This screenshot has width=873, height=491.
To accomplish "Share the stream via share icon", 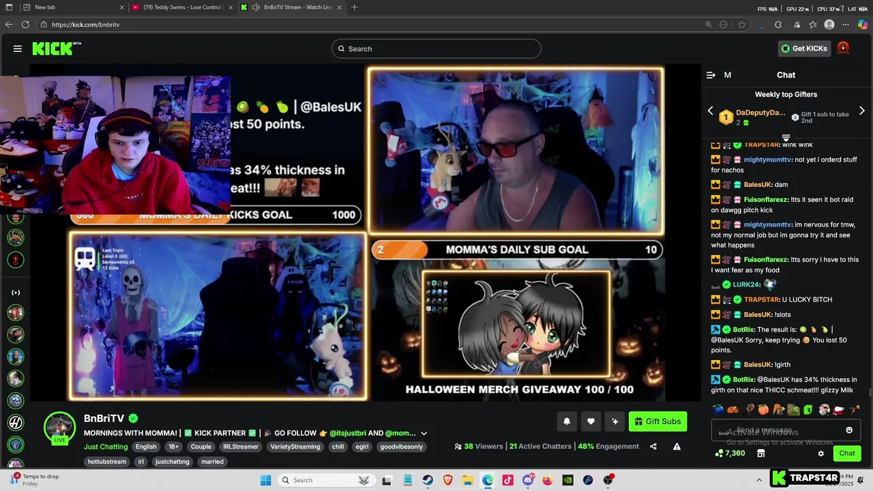I will click(653, 447).
